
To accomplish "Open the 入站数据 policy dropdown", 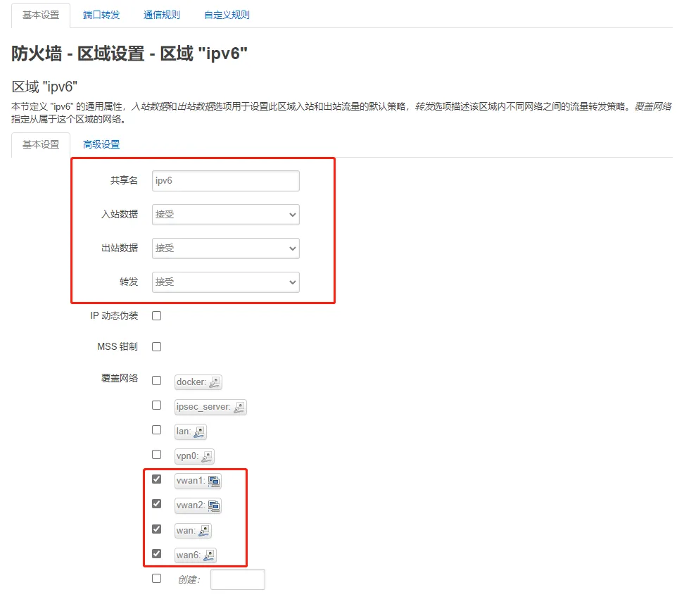I will [x=225, y=214].
